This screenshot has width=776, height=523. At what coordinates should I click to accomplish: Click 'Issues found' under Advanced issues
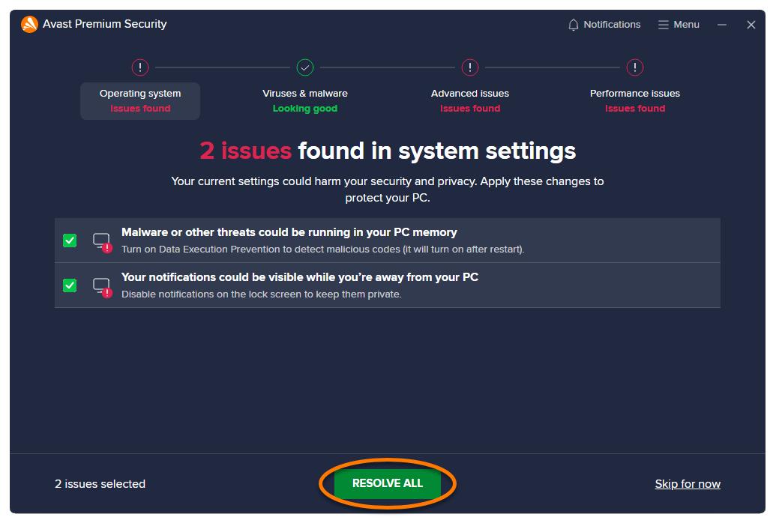coord(469,109)
